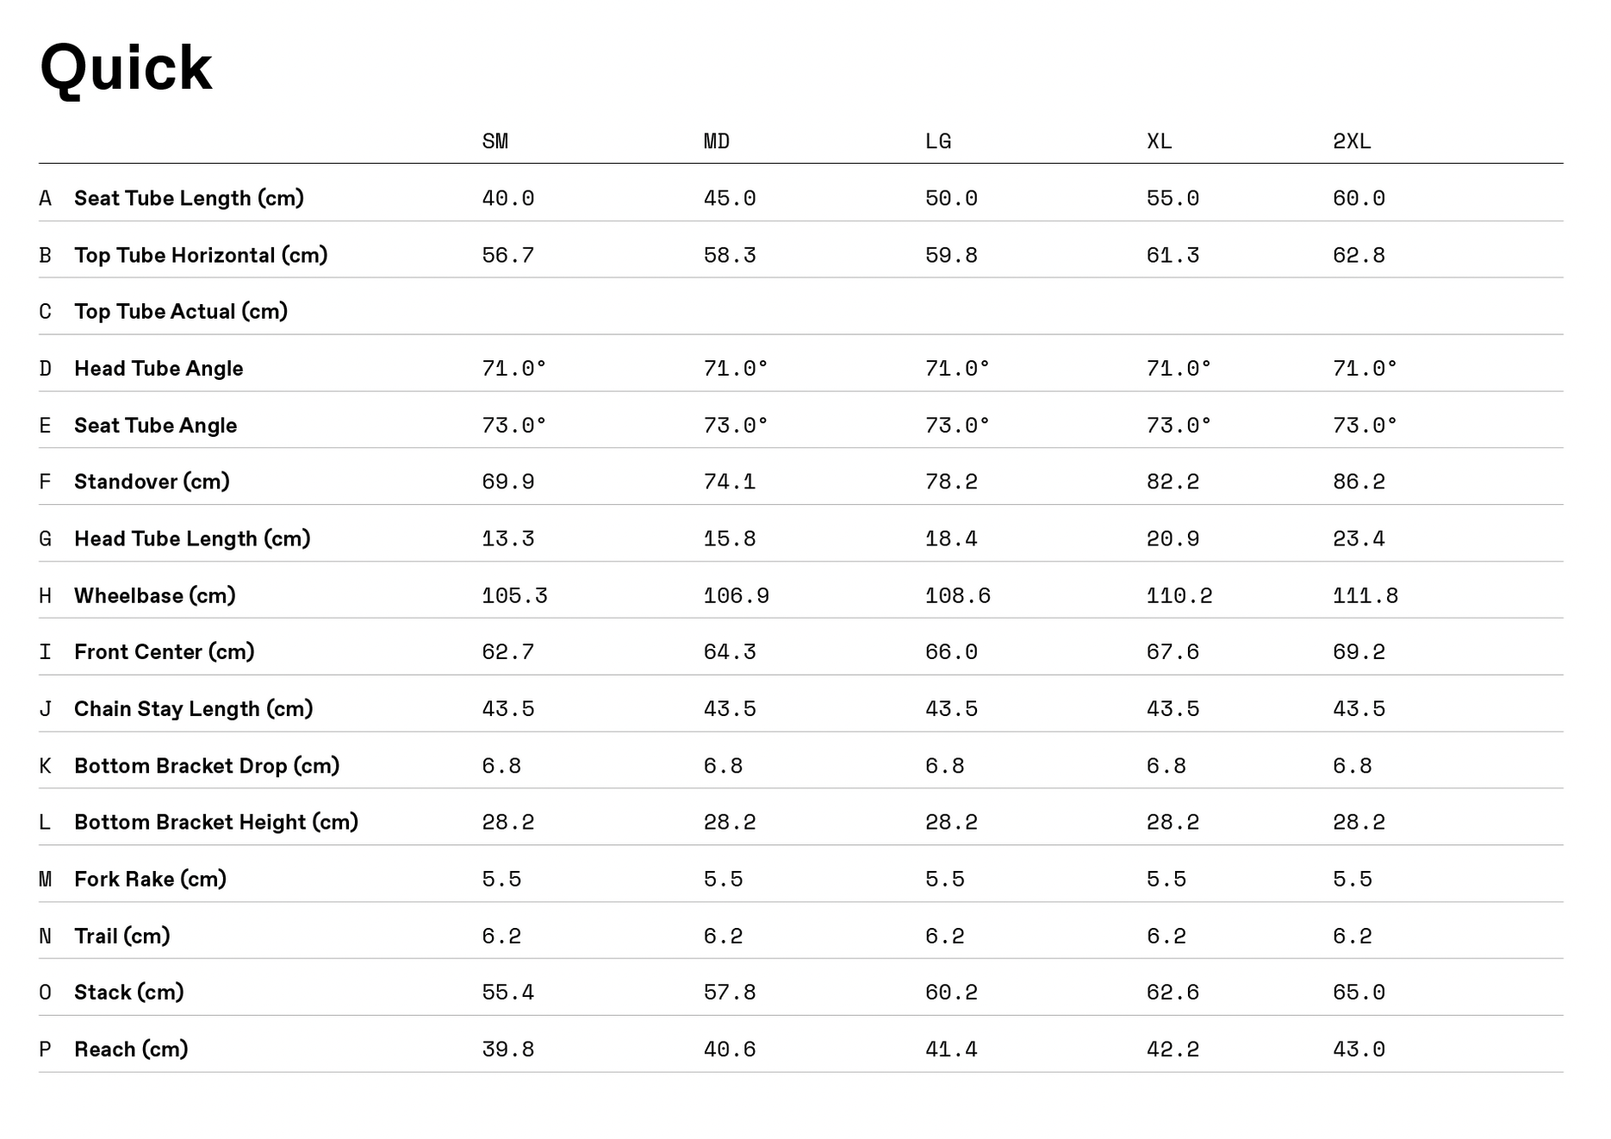The width and height of the screenshot is (1611, 1139).
Task: Select the LG size column header
Action: (x=938, y=141)
